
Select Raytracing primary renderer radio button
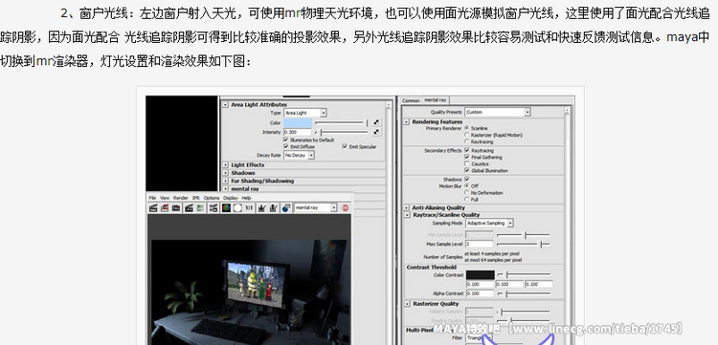pyautogui.click(x=467, y=141)
